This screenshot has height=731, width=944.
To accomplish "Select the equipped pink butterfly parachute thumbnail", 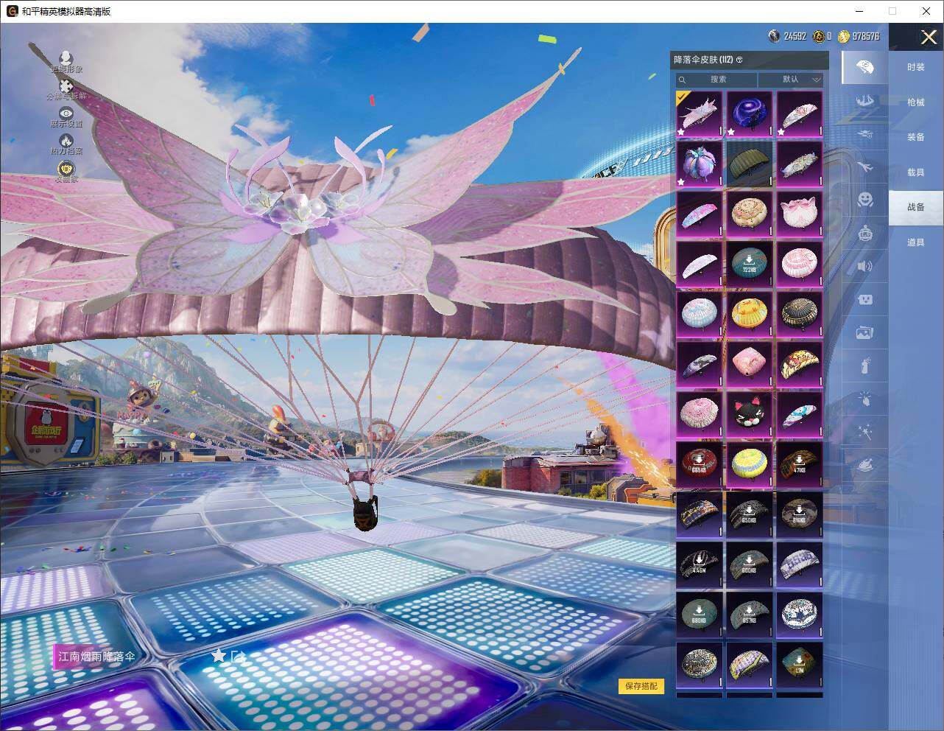I will click(x=700, y=114).
